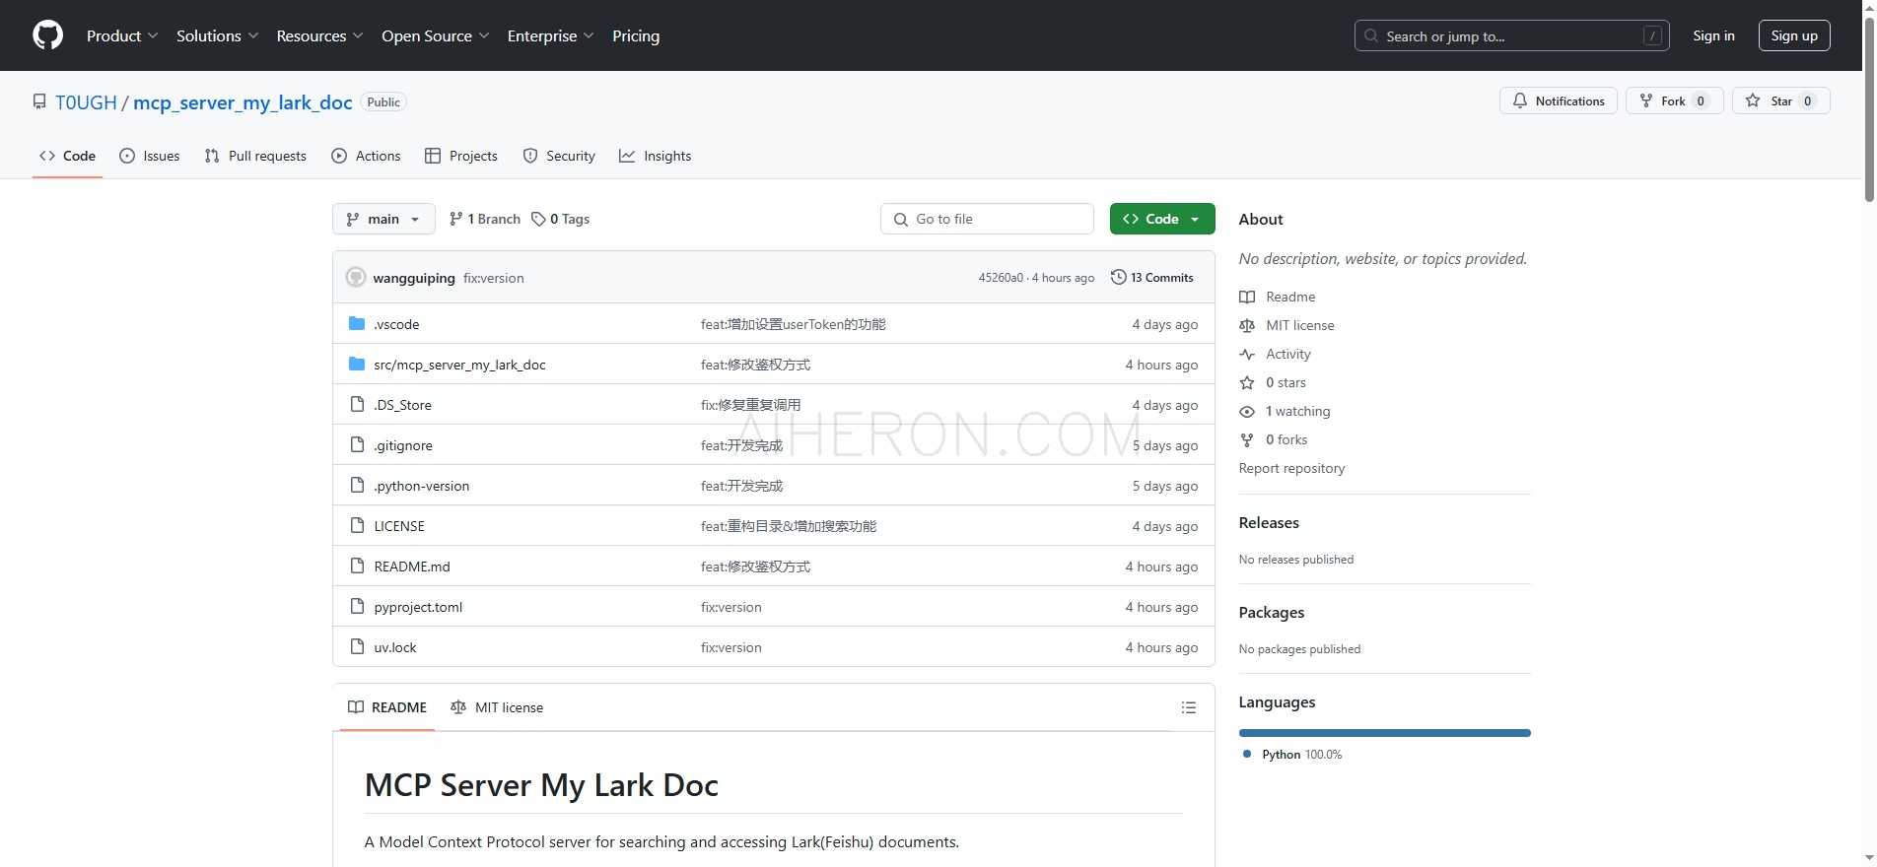Open the README outline list icon
This screenshot has width=1877, height=867.
coord(1188,707)
